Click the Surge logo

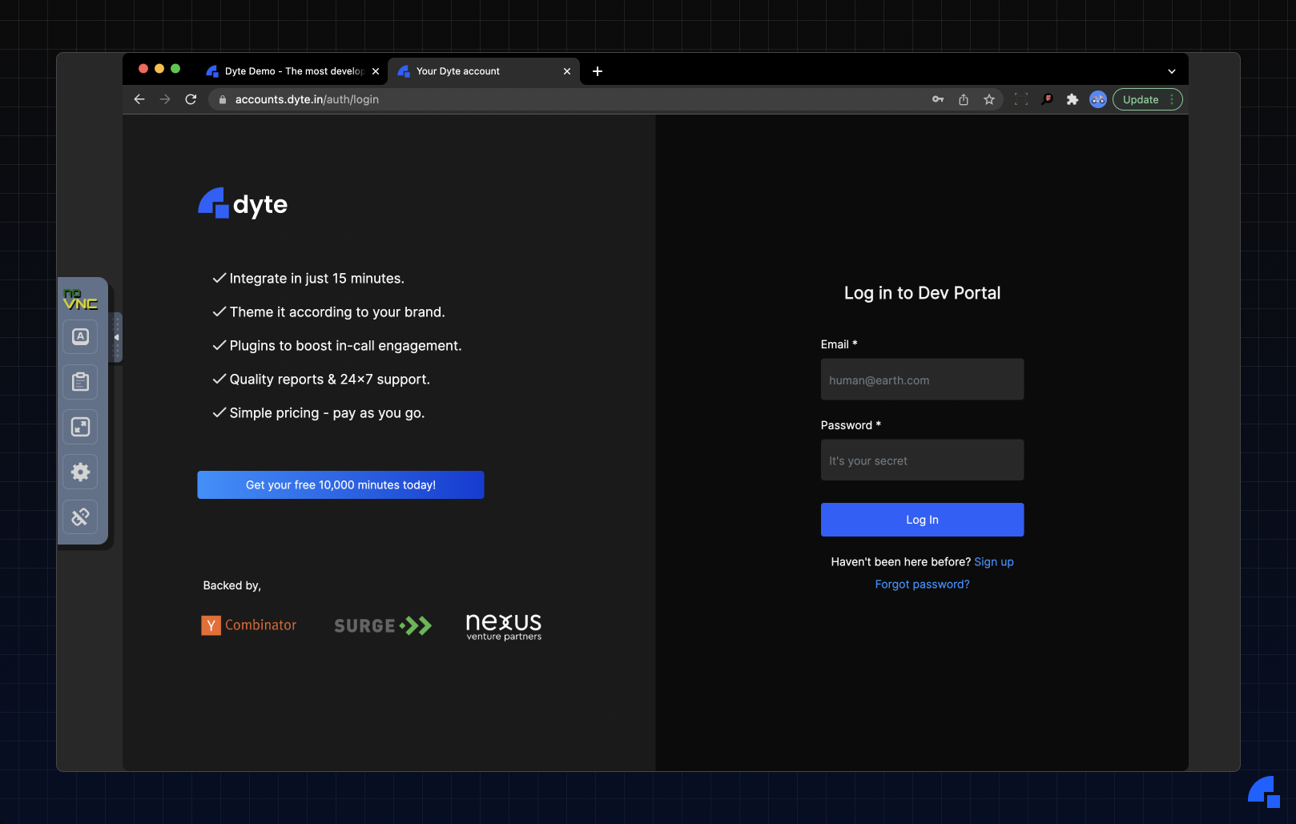point(383,625)
